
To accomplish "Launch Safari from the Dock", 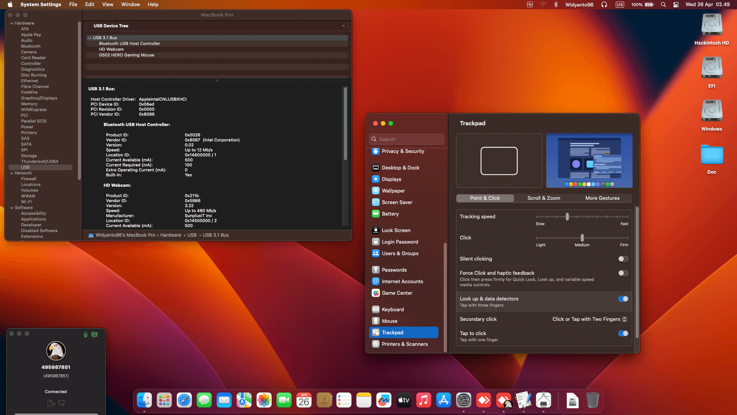I will pyautogui.click(x=184, y=400).
